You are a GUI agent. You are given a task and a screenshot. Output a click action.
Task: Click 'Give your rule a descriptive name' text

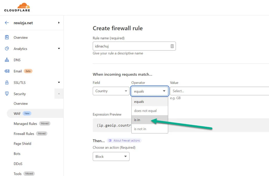(x=118, y=53)
